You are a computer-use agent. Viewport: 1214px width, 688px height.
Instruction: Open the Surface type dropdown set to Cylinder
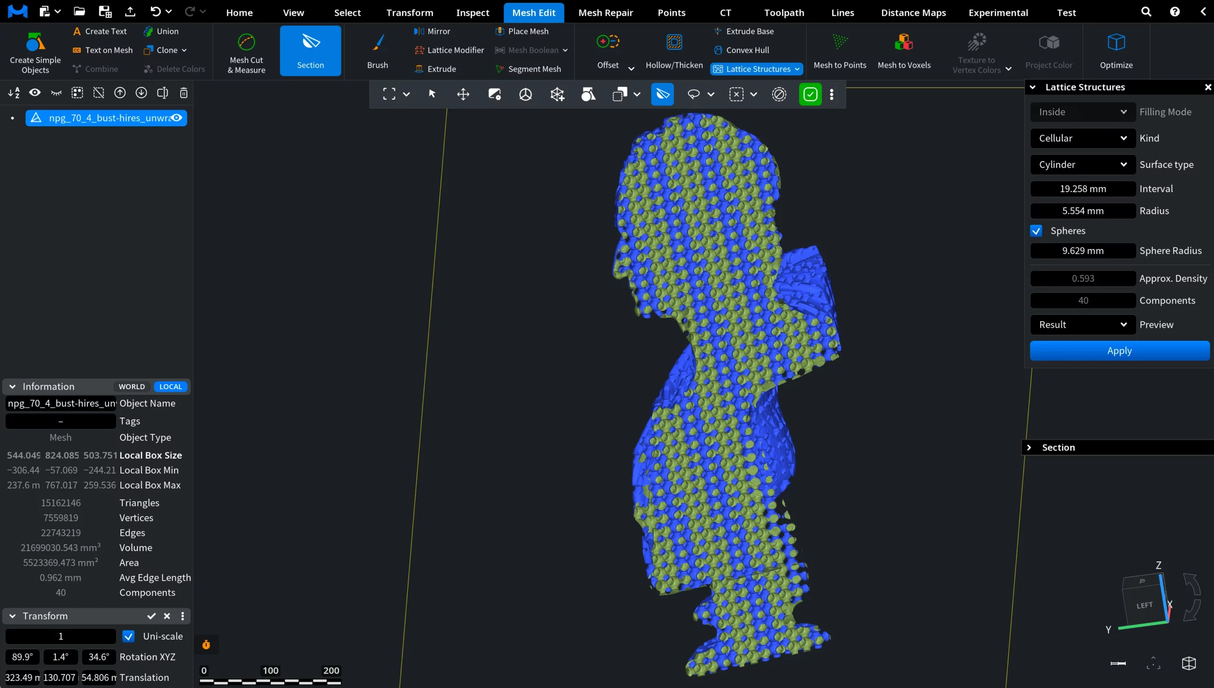click(1082, 165)
